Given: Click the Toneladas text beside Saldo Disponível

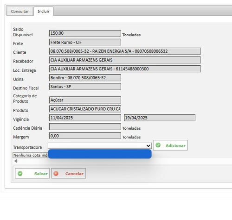Looking at the screenshot, I should (131, 35).
